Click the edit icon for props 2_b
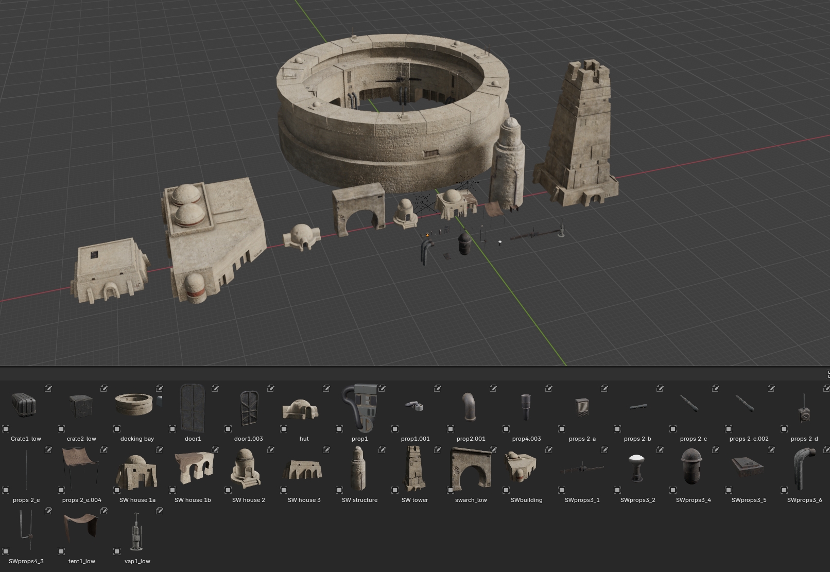The width and height of the screenshot is (830, 572). coord(660,388)
